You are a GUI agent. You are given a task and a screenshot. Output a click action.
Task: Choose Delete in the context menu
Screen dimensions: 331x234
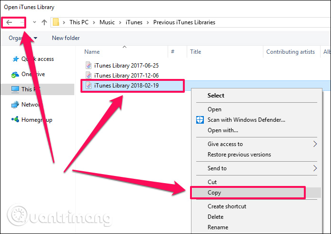[216, 217]
